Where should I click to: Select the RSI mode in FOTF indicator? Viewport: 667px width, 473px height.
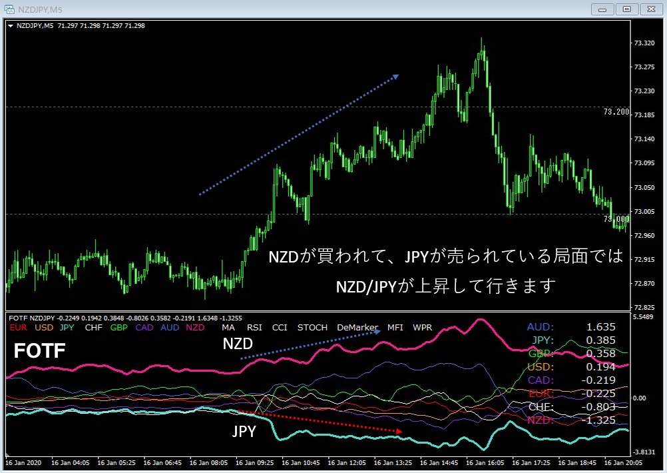(x=254, y=327)
